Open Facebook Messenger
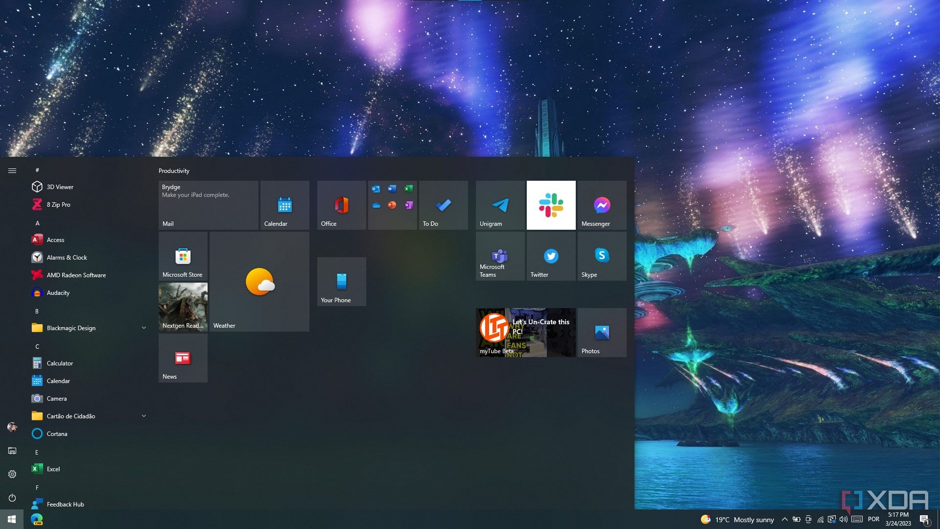 pyautogui.click(x=602, y=205)
